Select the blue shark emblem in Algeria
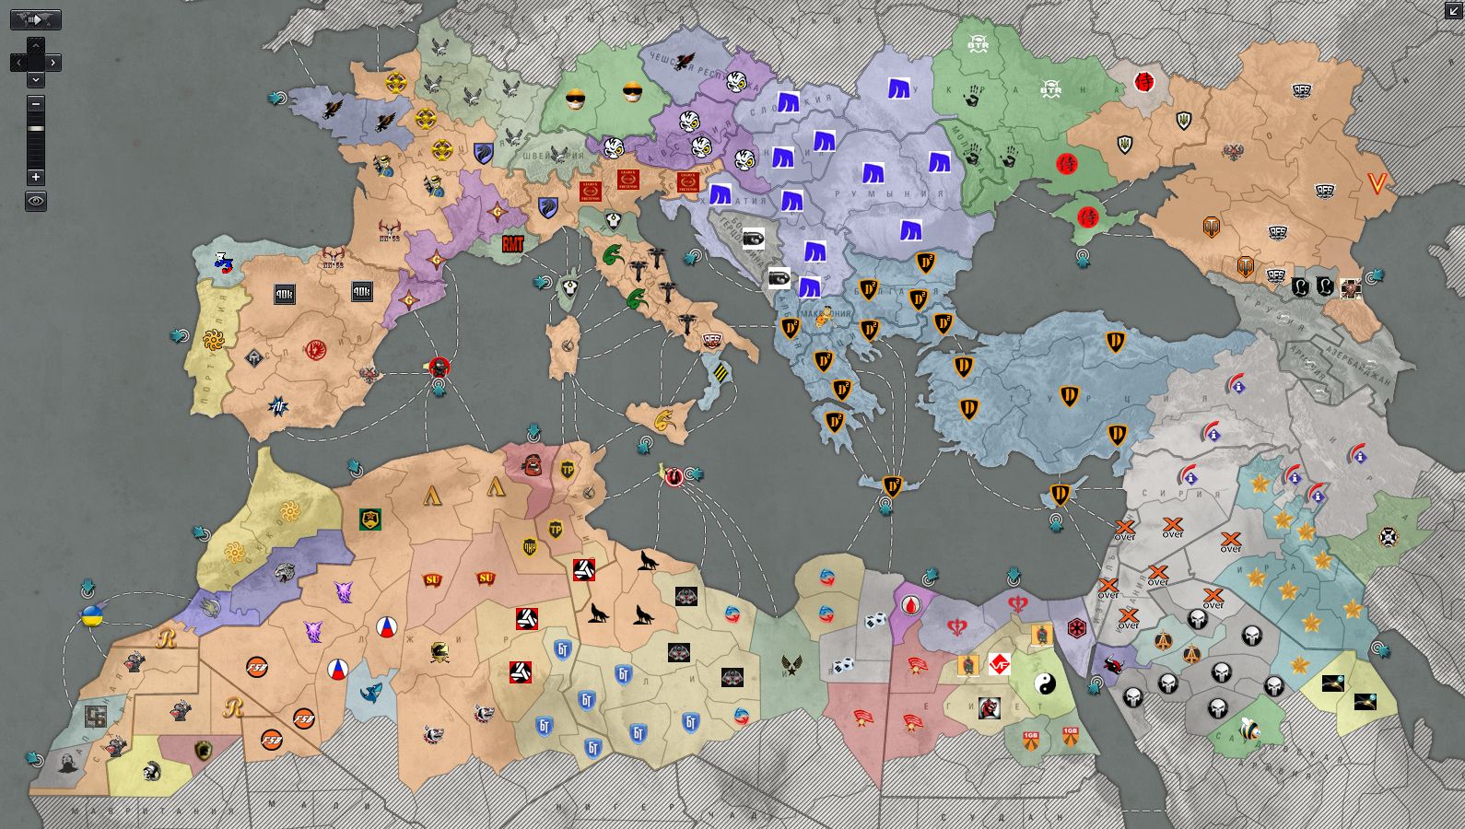Image resolution: width=1465 pixels, height=829 pixels. tap(370, 693)
